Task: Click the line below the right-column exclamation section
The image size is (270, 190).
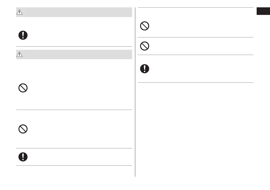Action: pyautogui.click(x=196, y=83)
